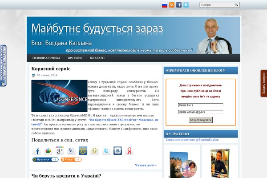The height and width of the screenshot is (178, 267).
Task: Share post via Yandex icon
Action: [129, 151]
